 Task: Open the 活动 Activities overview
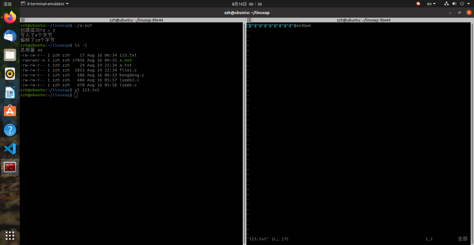7,4
